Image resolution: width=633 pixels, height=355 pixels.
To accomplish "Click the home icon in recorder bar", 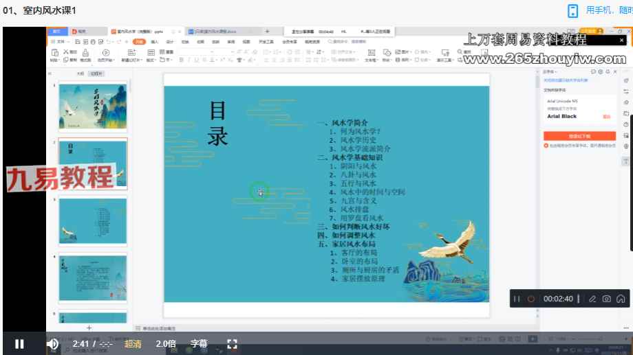I will [x=621, y=299].
